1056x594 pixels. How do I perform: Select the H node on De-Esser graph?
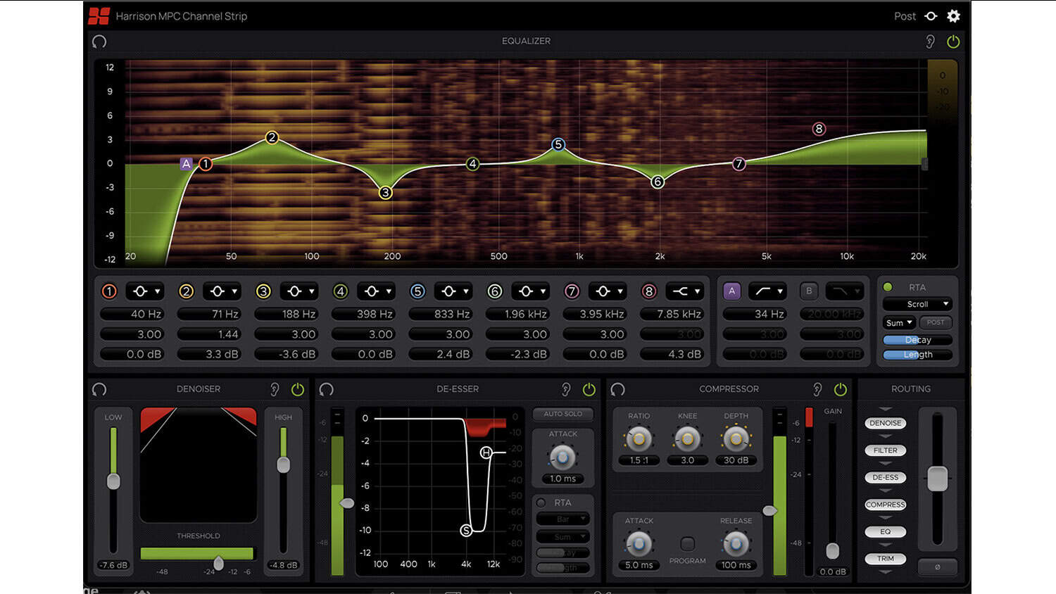pyautogui.click(x=486, y=453)
